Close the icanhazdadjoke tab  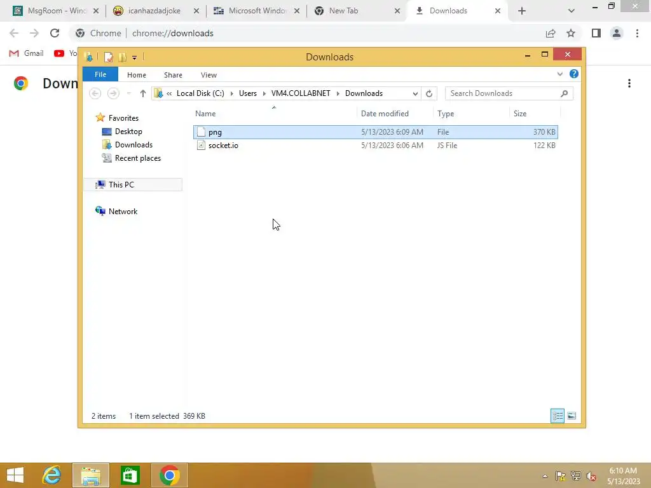[196, 11]
